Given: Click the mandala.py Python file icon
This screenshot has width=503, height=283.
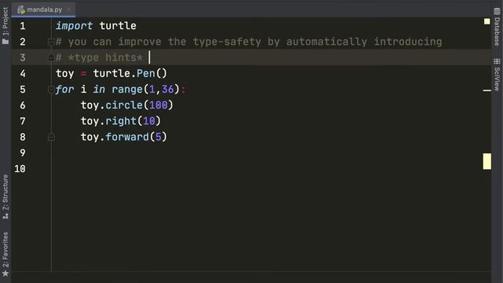Looking at the screenshot, I should pos(21,9).
